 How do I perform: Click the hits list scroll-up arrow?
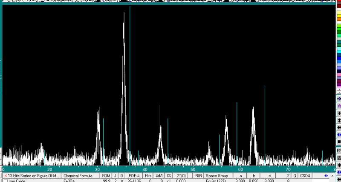(x=332, y=176)
